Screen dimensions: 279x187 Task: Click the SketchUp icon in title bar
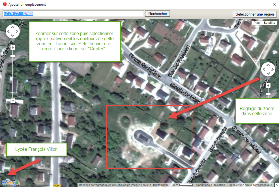4,5
